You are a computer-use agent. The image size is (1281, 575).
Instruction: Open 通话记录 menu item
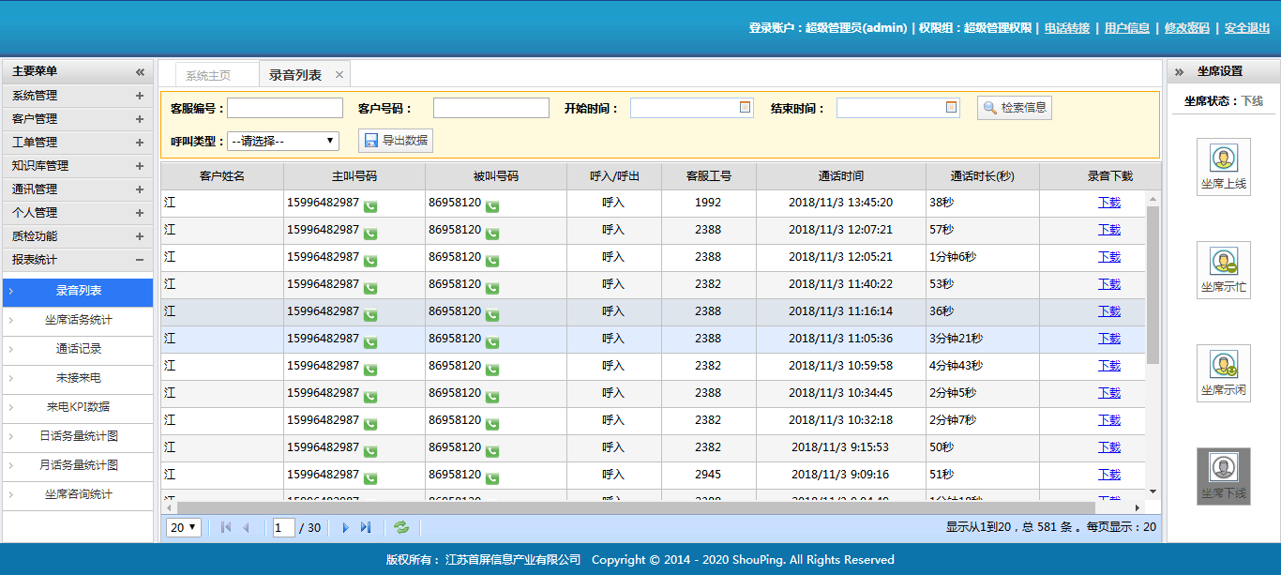click(x=78, y=349)
